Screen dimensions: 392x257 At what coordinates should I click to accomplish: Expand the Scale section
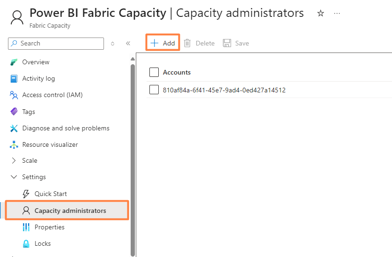coord(14,161)
